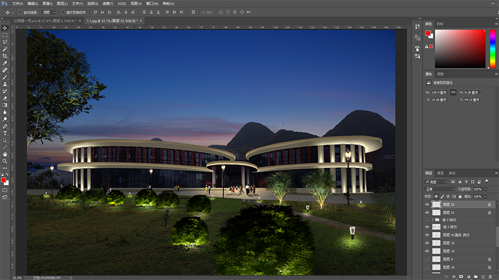Select the Hand tool
The height and width of the screenshot is (280, 499).
pos(5,153)
